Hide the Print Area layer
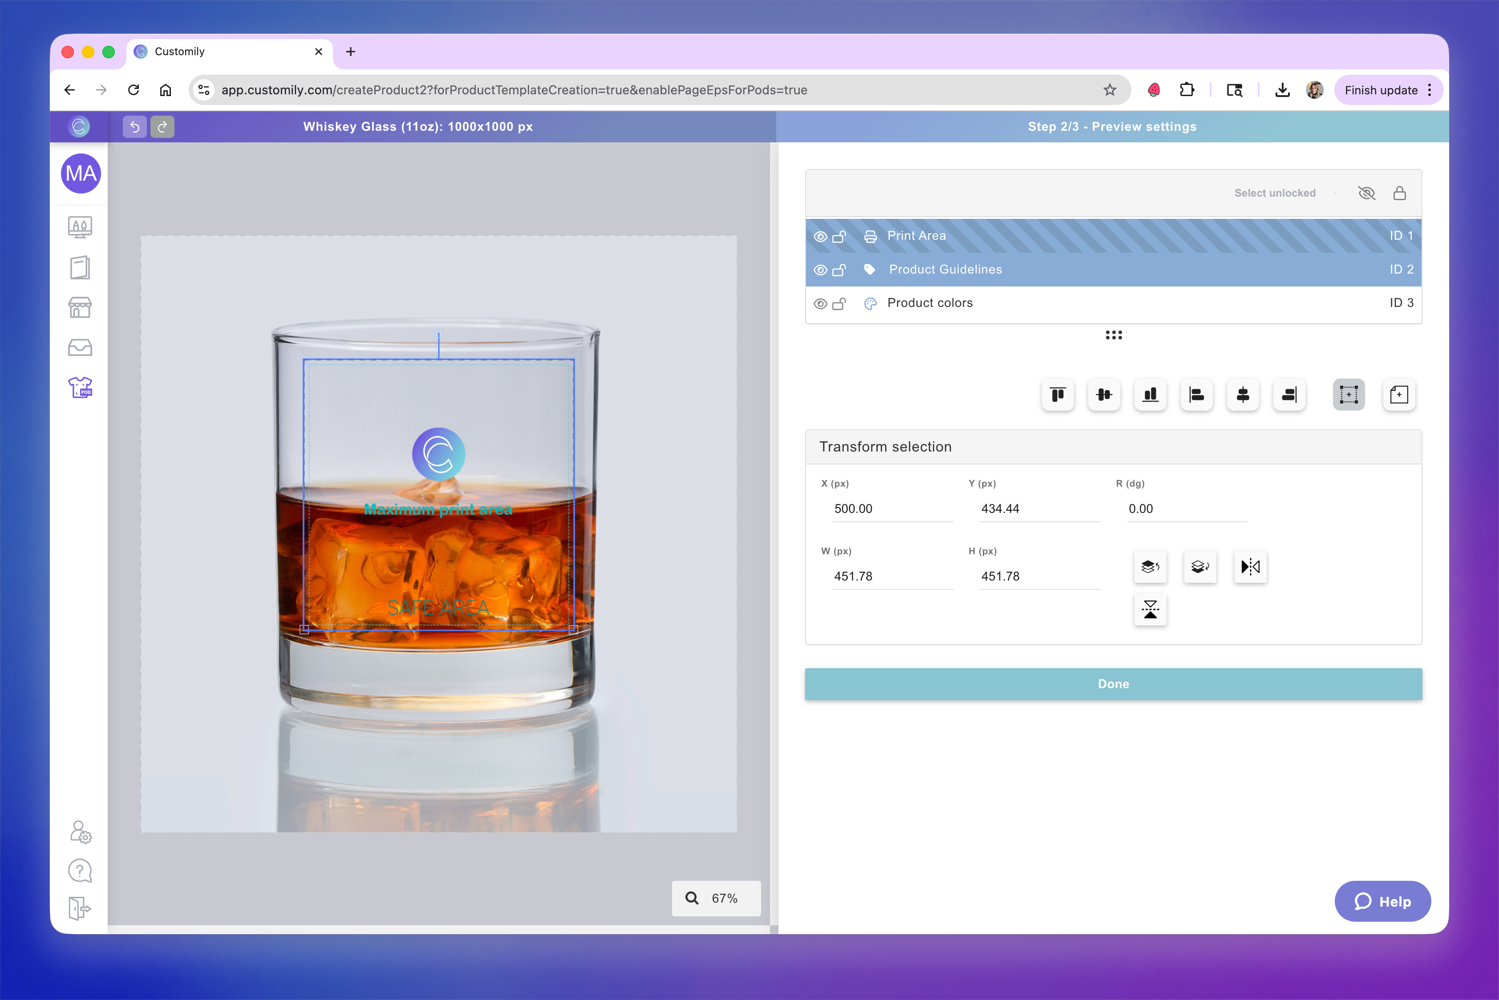 (821, 237)
